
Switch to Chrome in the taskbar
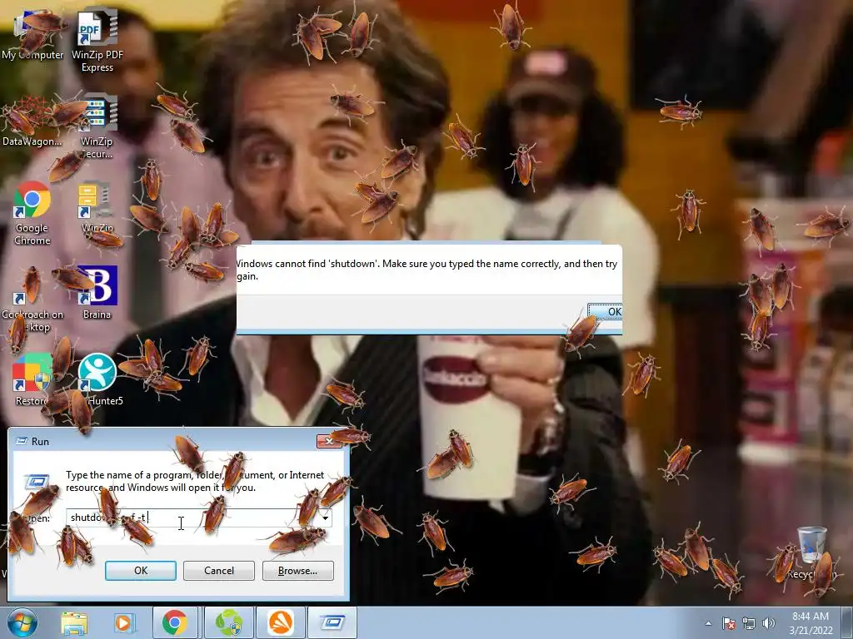(175, 622)
